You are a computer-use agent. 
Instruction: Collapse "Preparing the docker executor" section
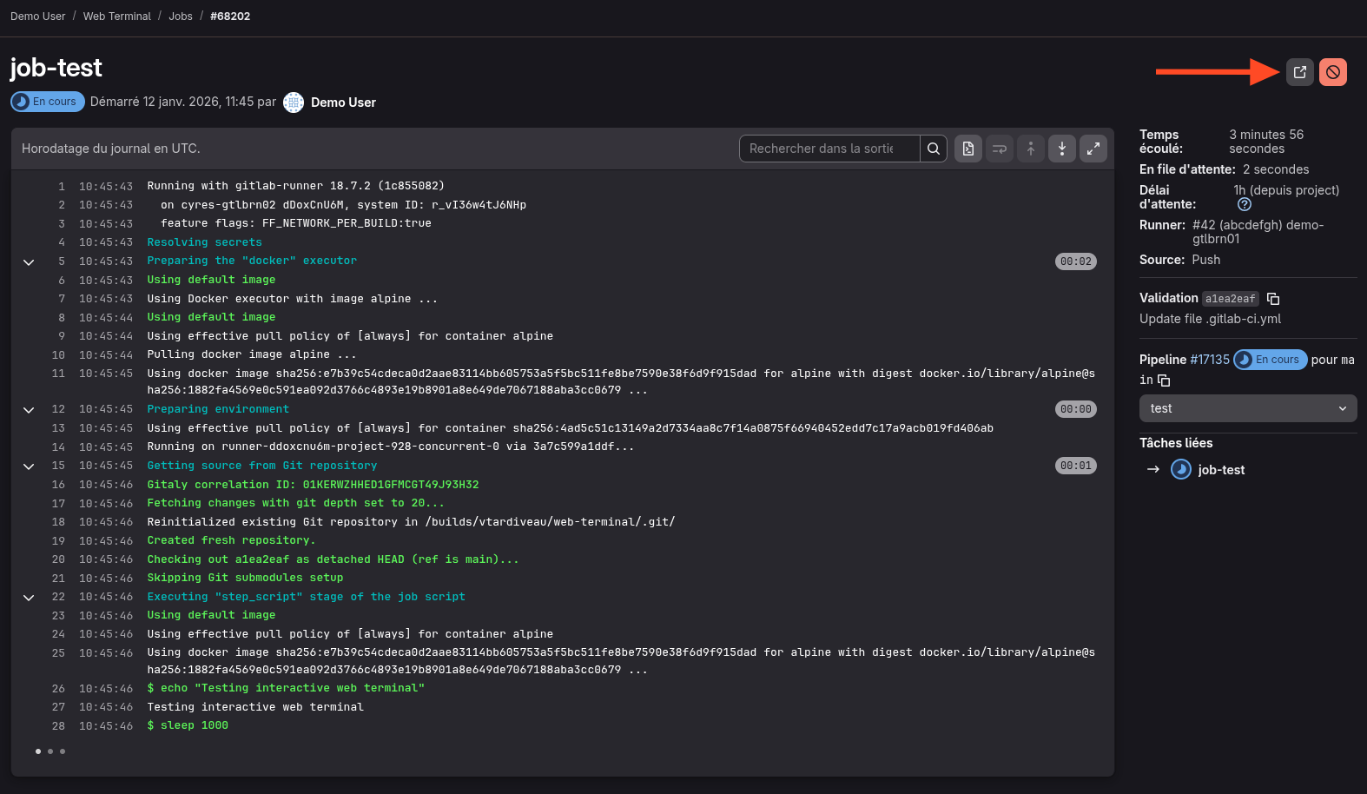coord(29,261)
